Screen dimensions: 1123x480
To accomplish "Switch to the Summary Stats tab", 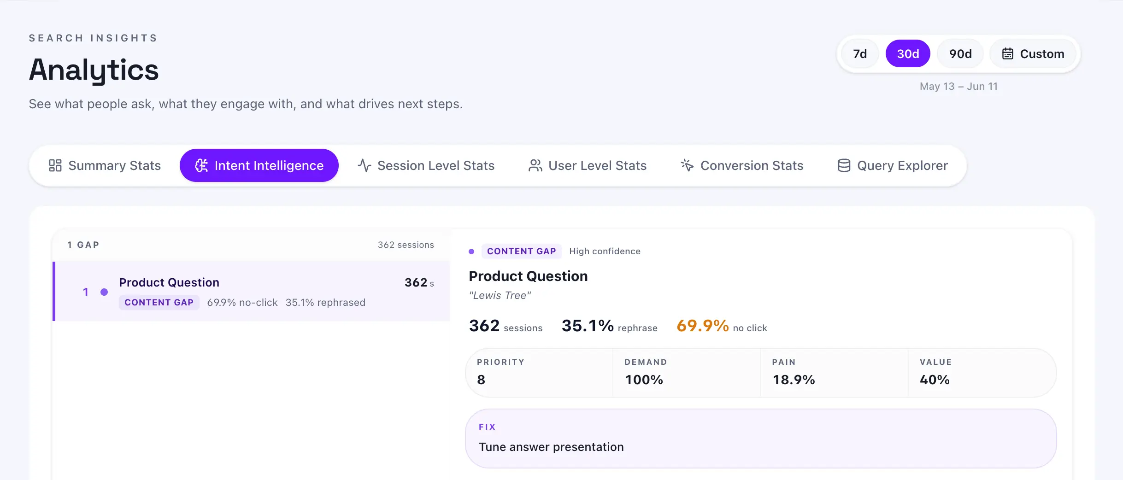I will coord(105,165).
